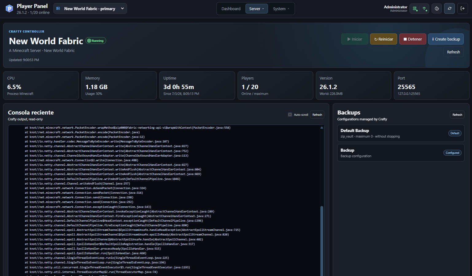The image size is (472, 276).
Task: Click the Administrator username text
Action: (x=396, y=7)
